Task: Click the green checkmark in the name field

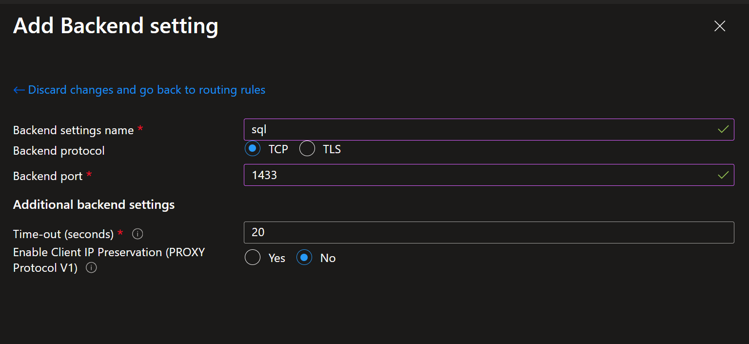Action: (x=722, y=129)
